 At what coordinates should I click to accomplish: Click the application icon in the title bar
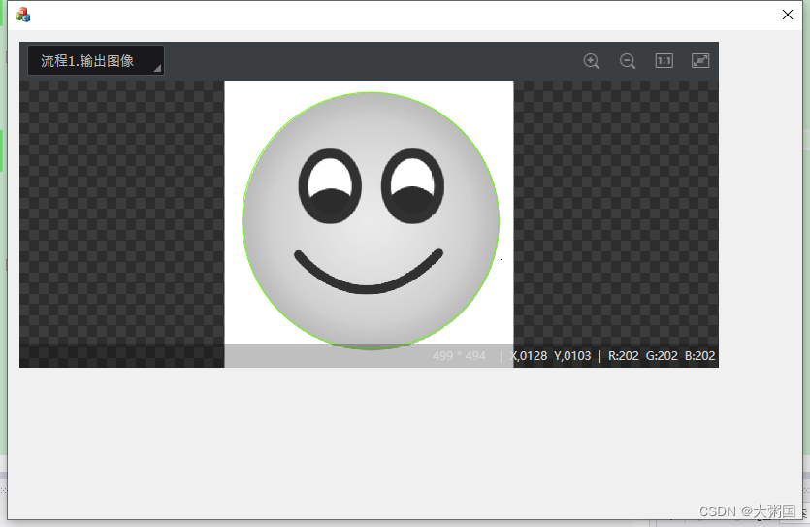(22, 15)
